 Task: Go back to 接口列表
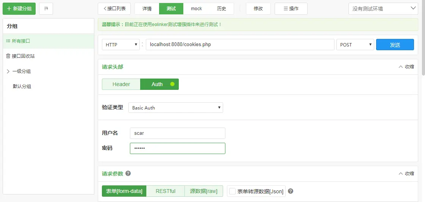(x=114, y=9)
